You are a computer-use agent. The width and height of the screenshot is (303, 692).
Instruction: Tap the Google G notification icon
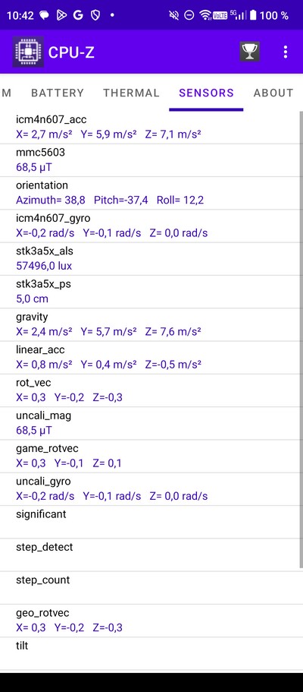click(78, 15)
